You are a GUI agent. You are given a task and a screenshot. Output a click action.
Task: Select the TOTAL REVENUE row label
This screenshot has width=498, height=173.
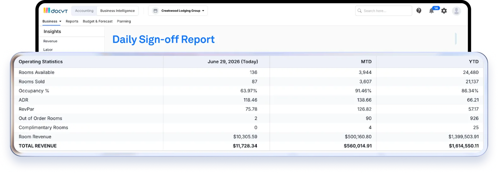coord(38,146)
